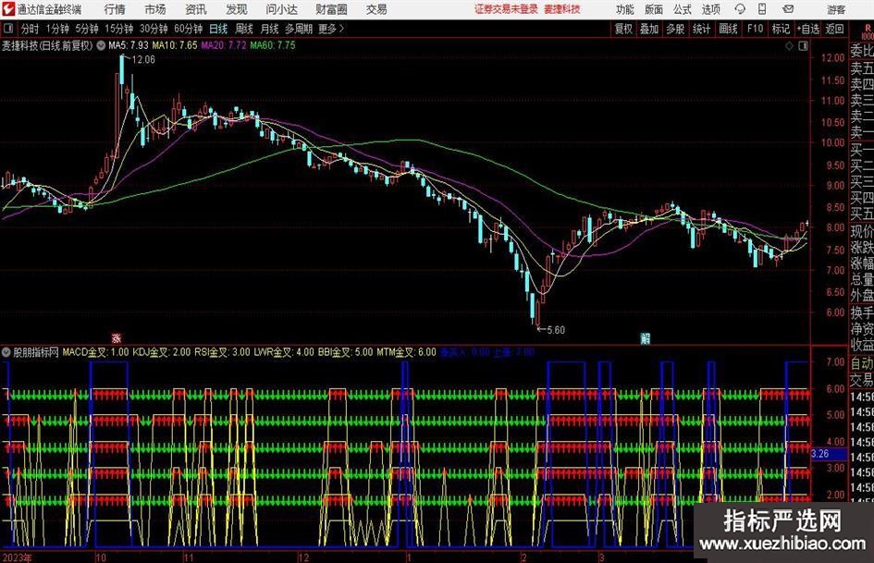Image resolution: width=874 pixels, height=563 pixels.
Task: Click the MACD金叉: 1.00 indicator label
Action: [x=95, y=352]
